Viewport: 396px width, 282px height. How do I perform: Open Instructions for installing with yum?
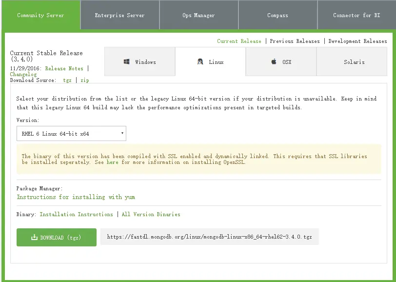[76, 197]
